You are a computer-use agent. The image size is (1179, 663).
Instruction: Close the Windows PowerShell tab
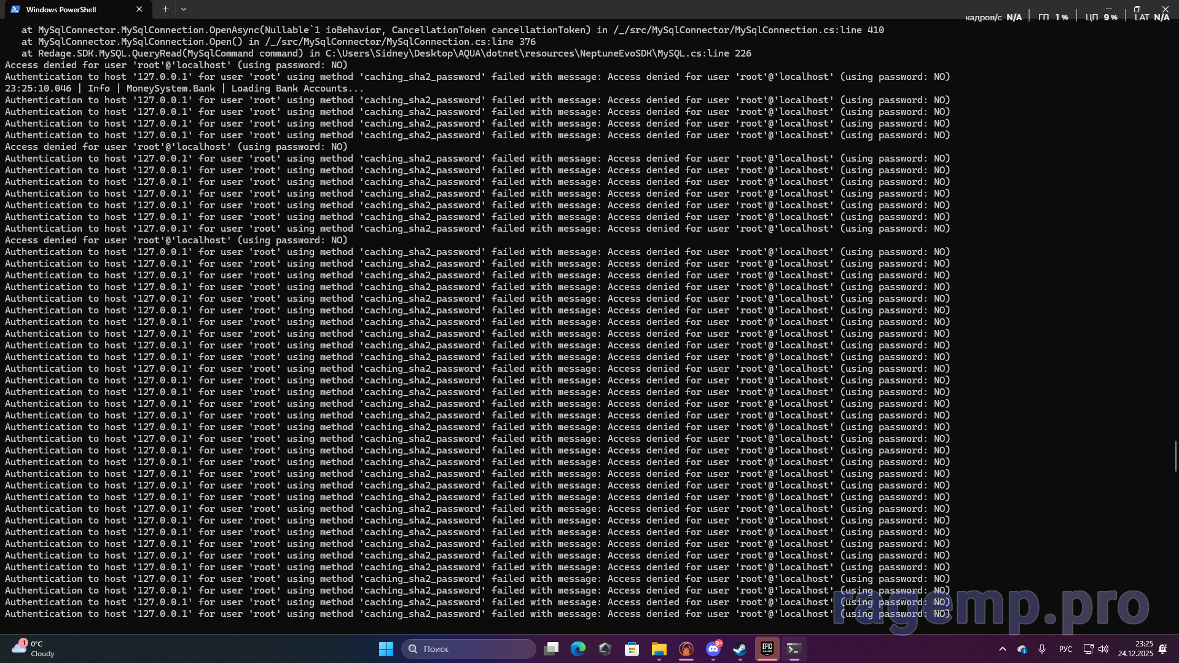pyautogui.click(x=139, y=9)
